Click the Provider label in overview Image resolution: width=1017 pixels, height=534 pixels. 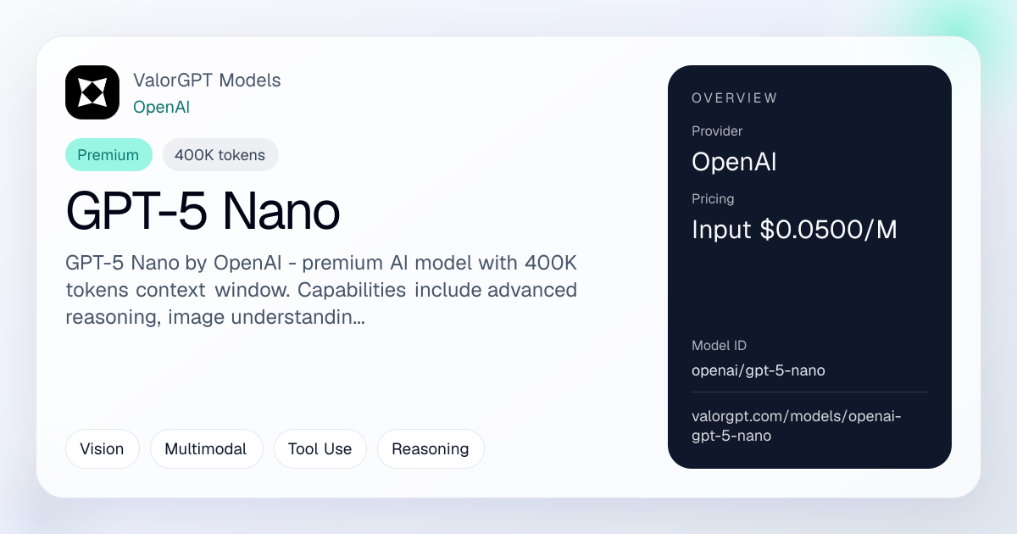pos(717,131)
